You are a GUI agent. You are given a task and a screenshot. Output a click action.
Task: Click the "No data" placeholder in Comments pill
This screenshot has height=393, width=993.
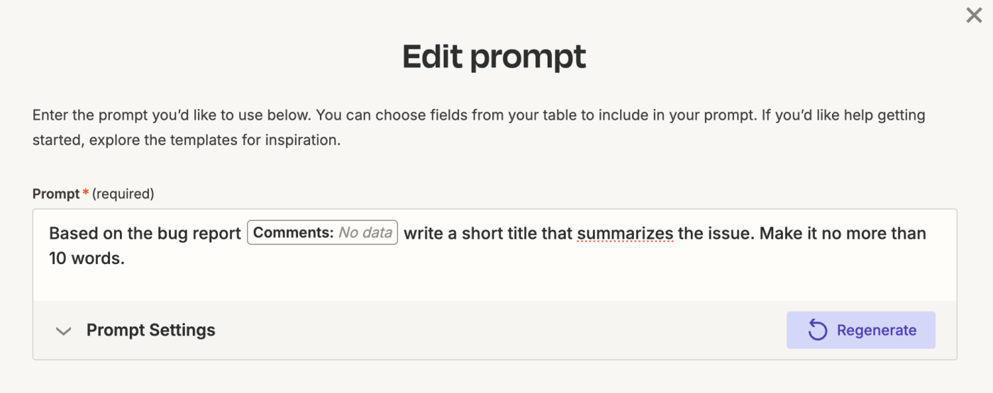tap(365, 233)
